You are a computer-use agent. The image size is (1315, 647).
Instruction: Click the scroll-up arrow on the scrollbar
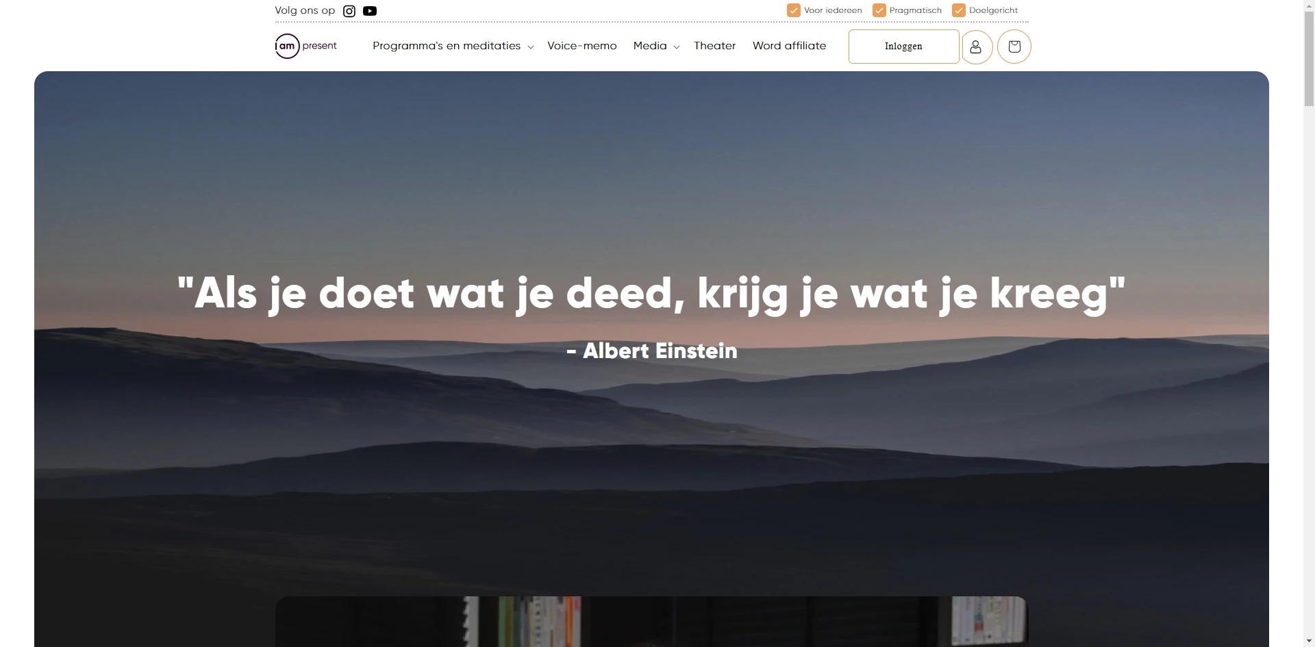pyautogui.click(x=1309, y=5)
